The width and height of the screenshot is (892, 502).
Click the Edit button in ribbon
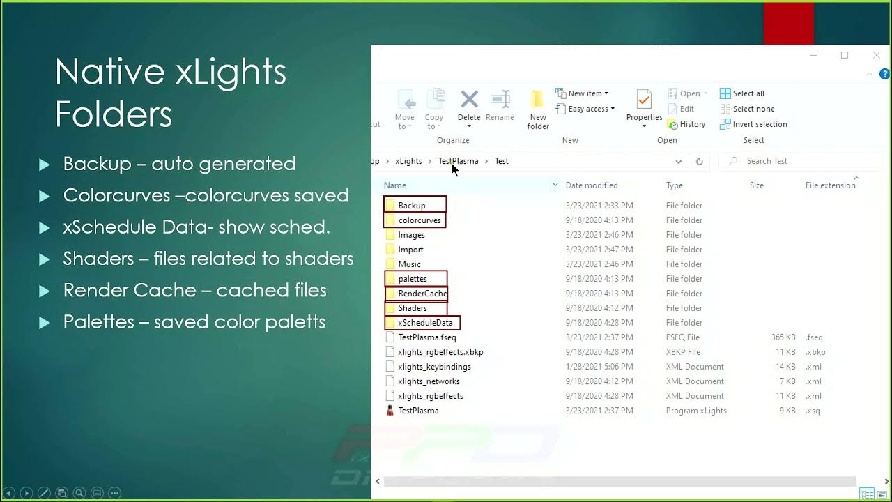pyautogui.click(x=681, y=109)
